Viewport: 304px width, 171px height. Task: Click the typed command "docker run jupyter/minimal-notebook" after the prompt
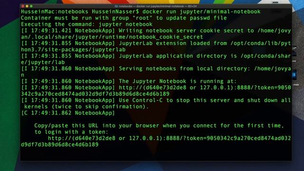201,11
